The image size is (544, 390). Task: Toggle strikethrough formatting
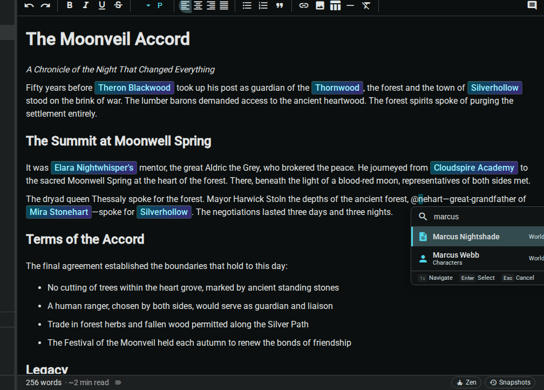[x=118, y=5]
